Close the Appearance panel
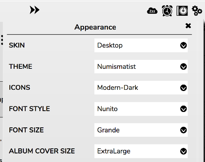Screen dimensions: 205x162 point(188,26)
